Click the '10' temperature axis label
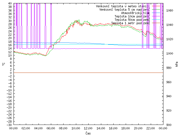180x135 pixels. 10,55
